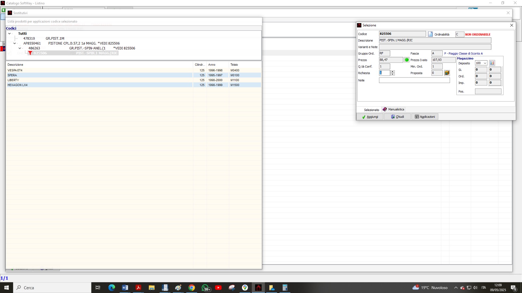Viewport: 522px width, 293px height.
Task: Increase Richiesta quantity with up arrow
Action: [393, 72]
